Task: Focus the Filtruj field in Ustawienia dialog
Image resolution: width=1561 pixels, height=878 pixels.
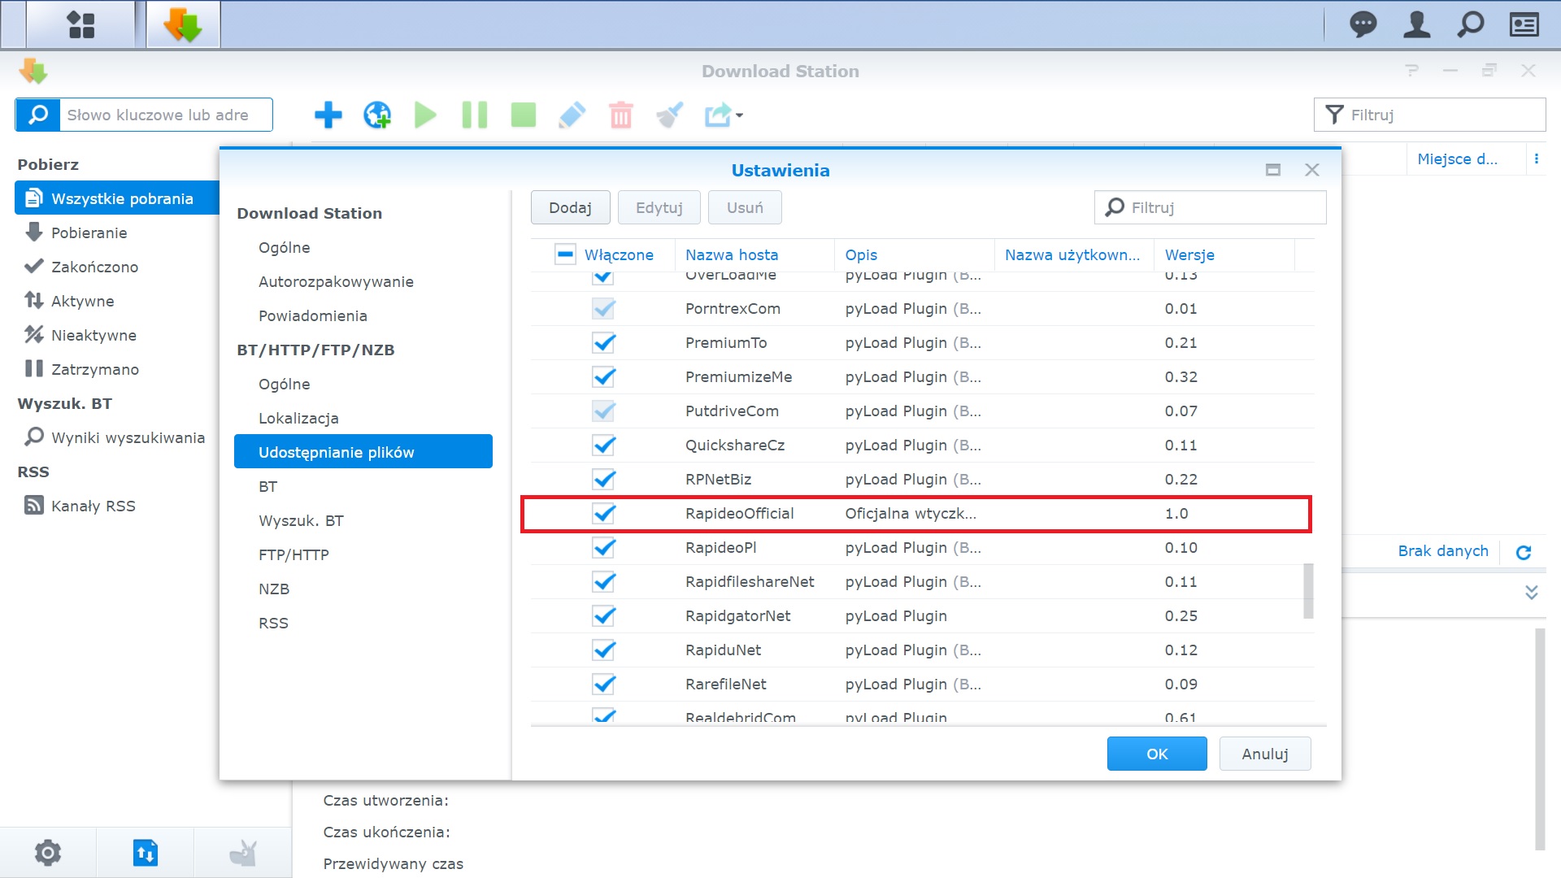Action: click(1211, 207)
